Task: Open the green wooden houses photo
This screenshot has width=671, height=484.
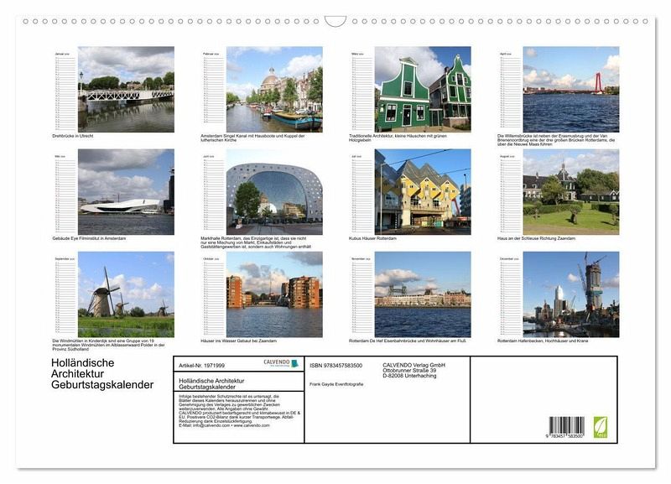Action: click(x=422, y=89)
